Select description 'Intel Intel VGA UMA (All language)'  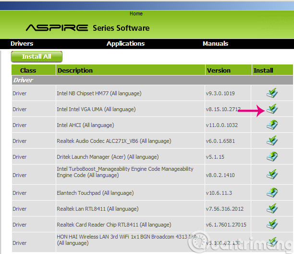[x=96, y=109]
